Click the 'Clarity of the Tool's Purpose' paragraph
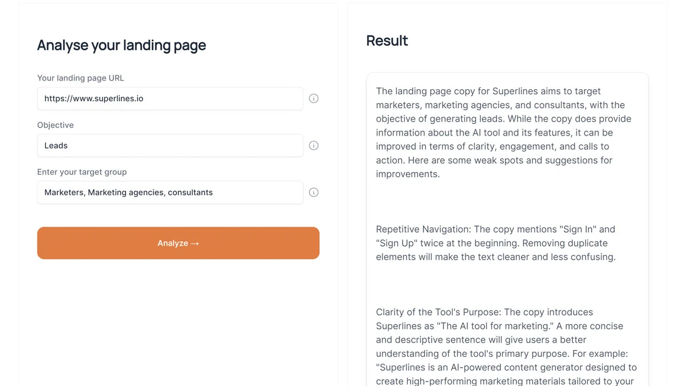This screenshot has height=386, width=687. 507,347
